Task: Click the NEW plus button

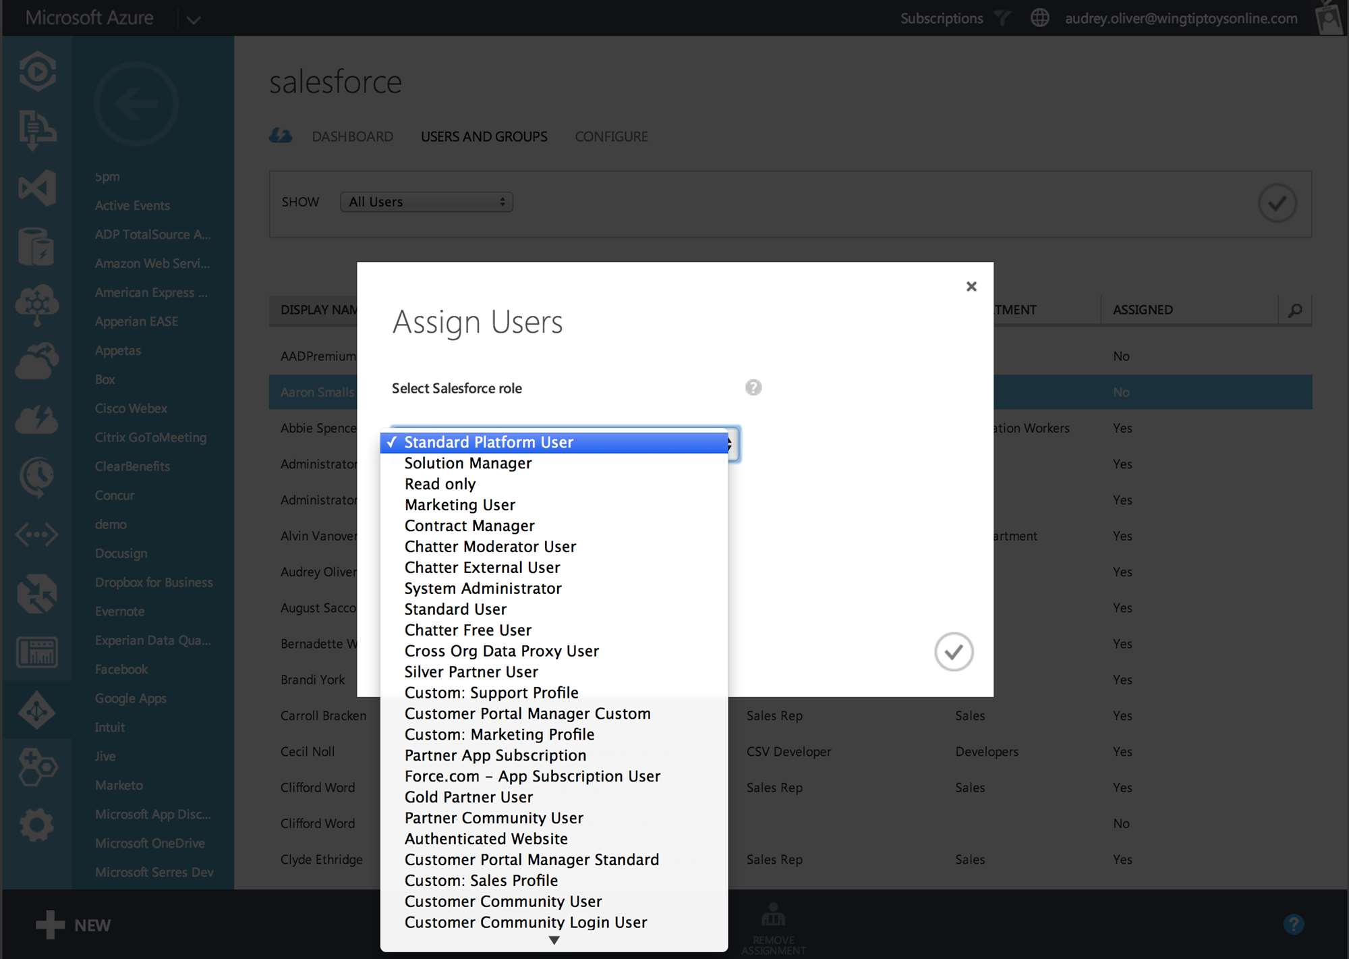Action: tap(73, 925)
